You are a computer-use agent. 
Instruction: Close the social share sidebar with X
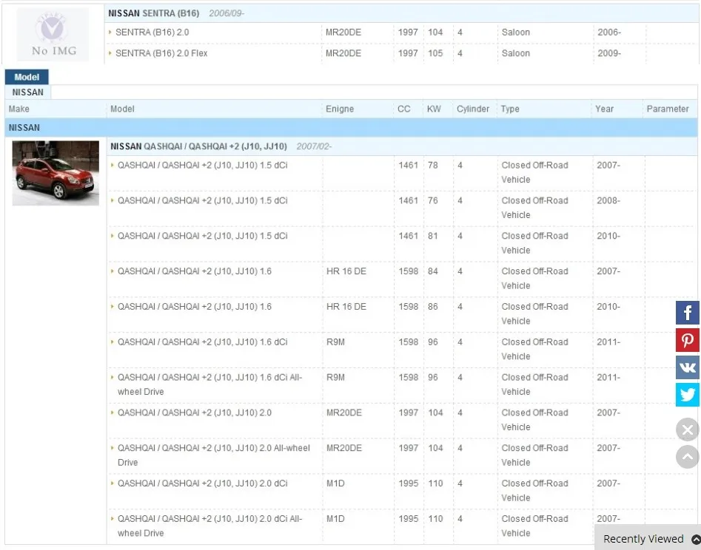click(x=687, y=430)
